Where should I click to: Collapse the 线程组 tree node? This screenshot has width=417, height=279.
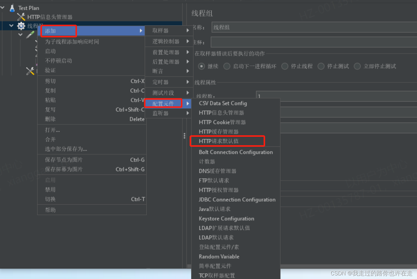pos(11,26)
